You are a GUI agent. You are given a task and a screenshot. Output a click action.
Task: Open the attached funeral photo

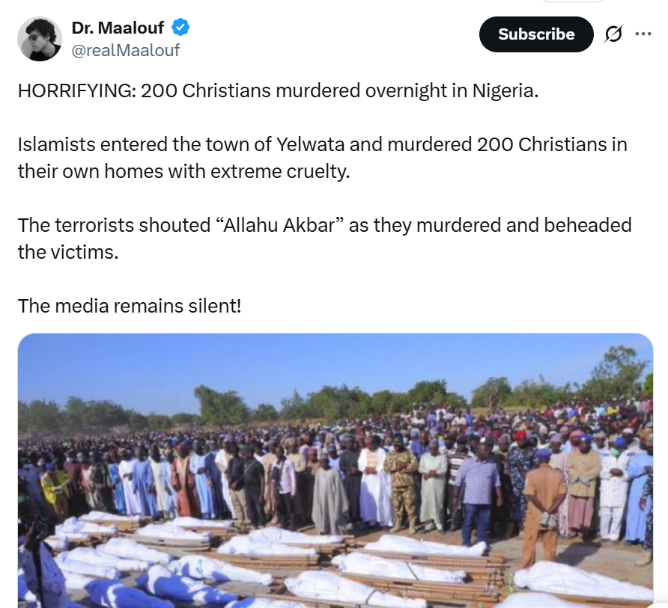(x=335, y=470)
